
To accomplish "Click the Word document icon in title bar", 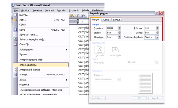I will [x=12, y=5].
